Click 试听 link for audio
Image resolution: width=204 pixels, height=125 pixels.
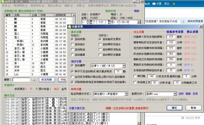click(x=181, y=94)
